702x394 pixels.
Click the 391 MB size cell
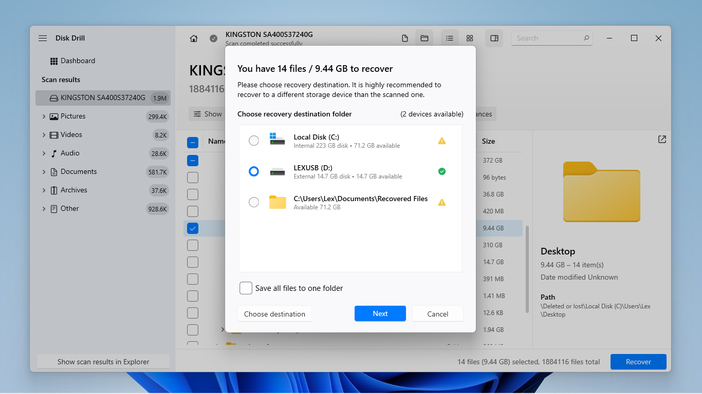(x=493, y=279)
